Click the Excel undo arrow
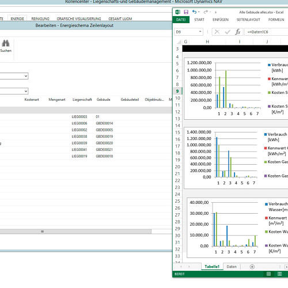Viewport: 288px width, 288px height. pyautogui.click(x=194, y=12)
